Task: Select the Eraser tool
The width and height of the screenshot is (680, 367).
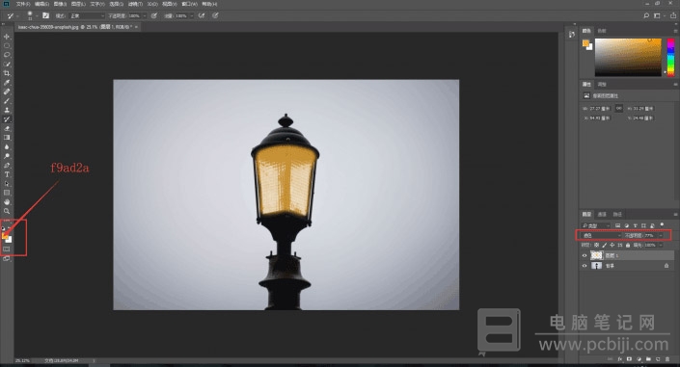Action: click(x=7, y=129)
